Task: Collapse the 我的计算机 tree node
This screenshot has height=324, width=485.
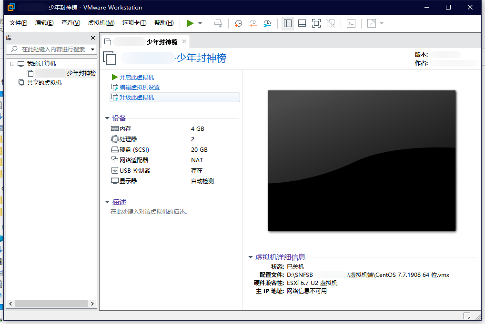Action: coord(12,64)
